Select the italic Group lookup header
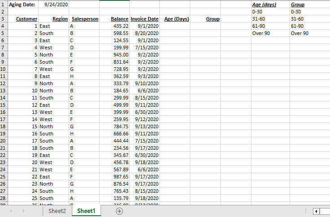 coord(310,4)
